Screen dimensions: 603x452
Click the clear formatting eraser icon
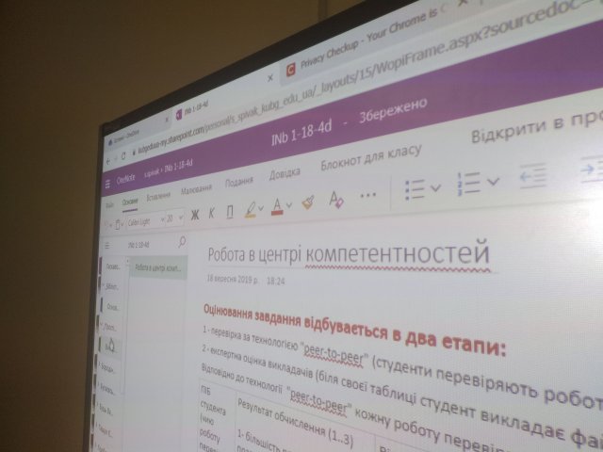308,202
